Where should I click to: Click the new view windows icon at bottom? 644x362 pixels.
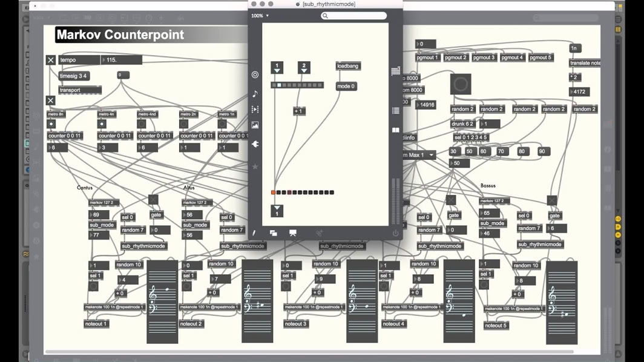[274, 233]
